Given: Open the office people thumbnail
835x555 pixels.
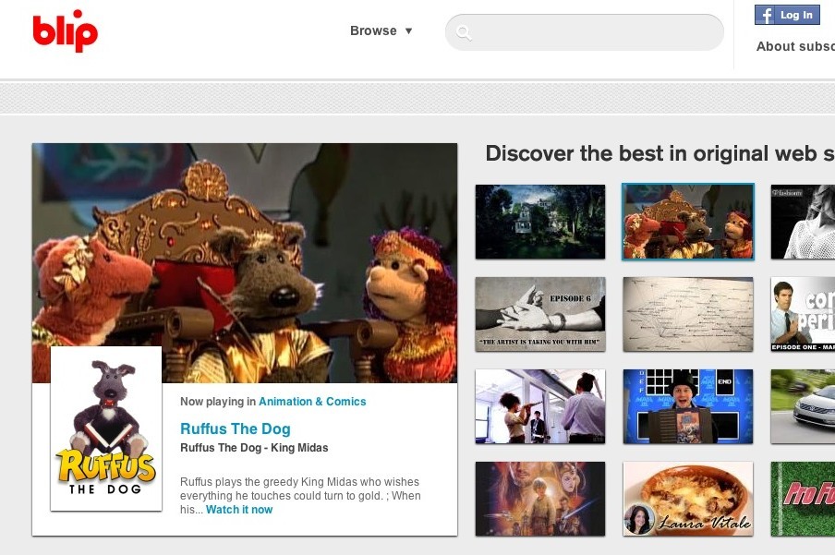Looking at the screenshot, I should coord(540,406).
